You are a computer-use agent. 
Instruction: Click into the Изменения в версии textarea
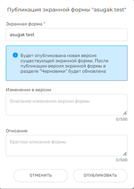[67, 105]
